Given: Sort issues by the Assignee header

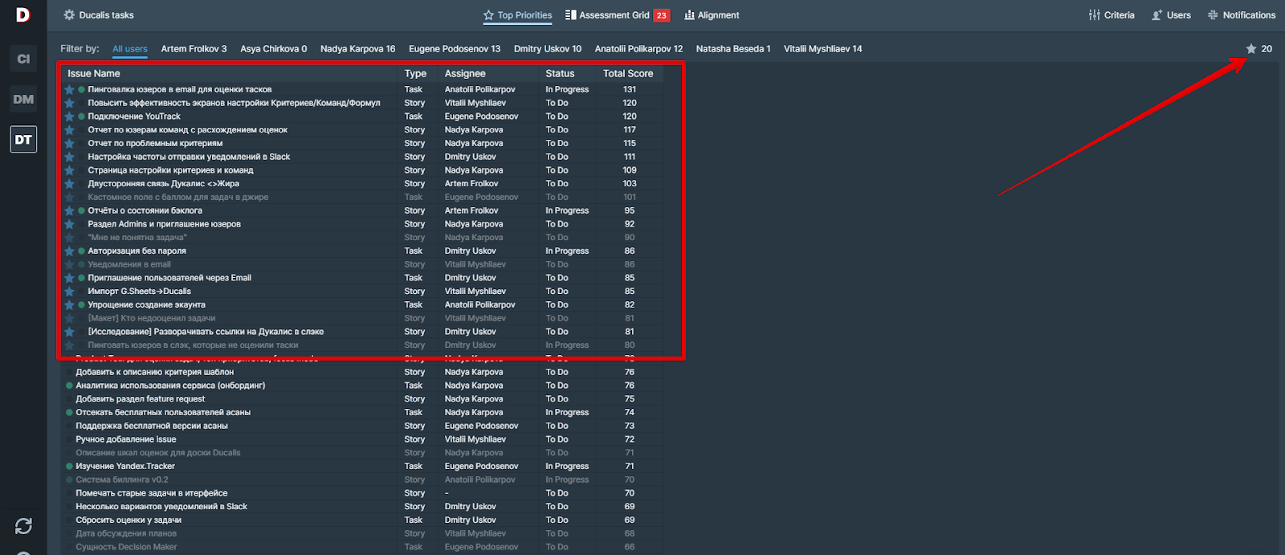Looking at the screenshot, I should 465,74.
